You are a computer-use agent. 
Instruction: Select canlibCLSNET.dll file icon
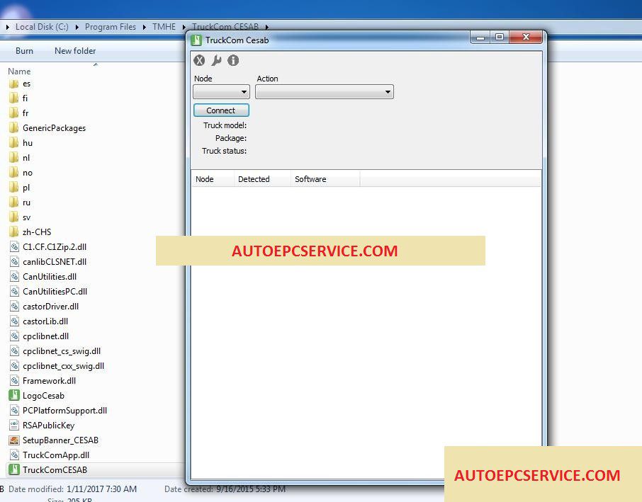(x=14, y=262)
